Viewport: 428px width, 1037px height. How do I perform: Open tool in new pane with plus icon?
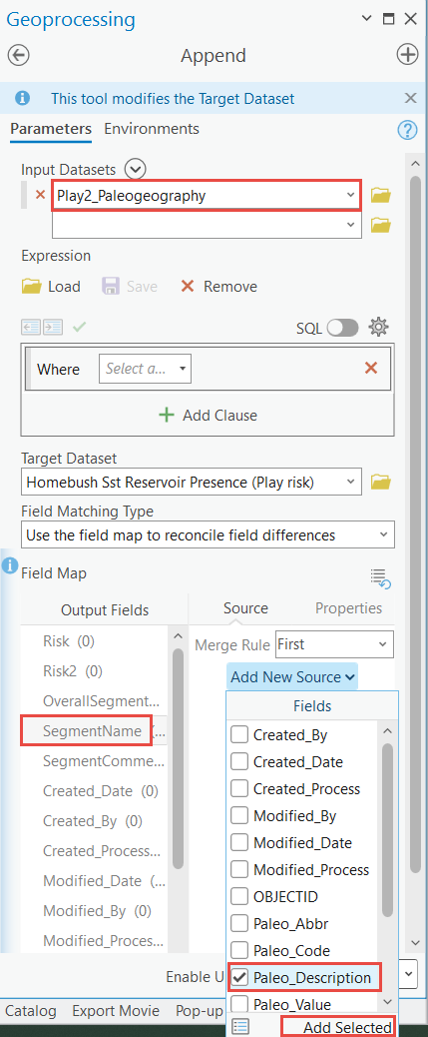pos(407,55)
